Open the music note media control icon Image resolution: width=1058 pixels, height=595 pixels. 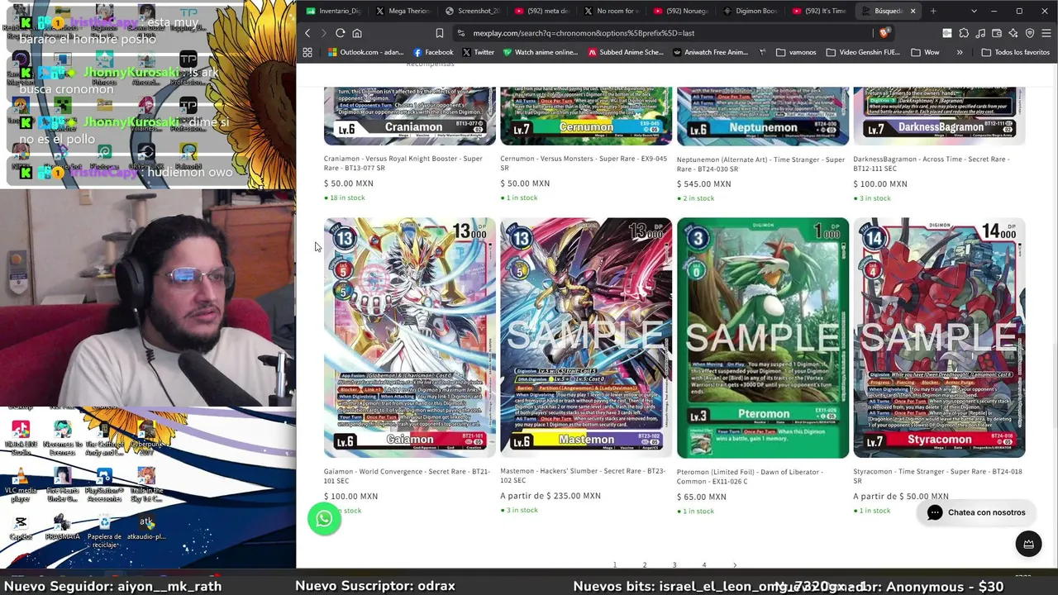[x=980, y=33]
